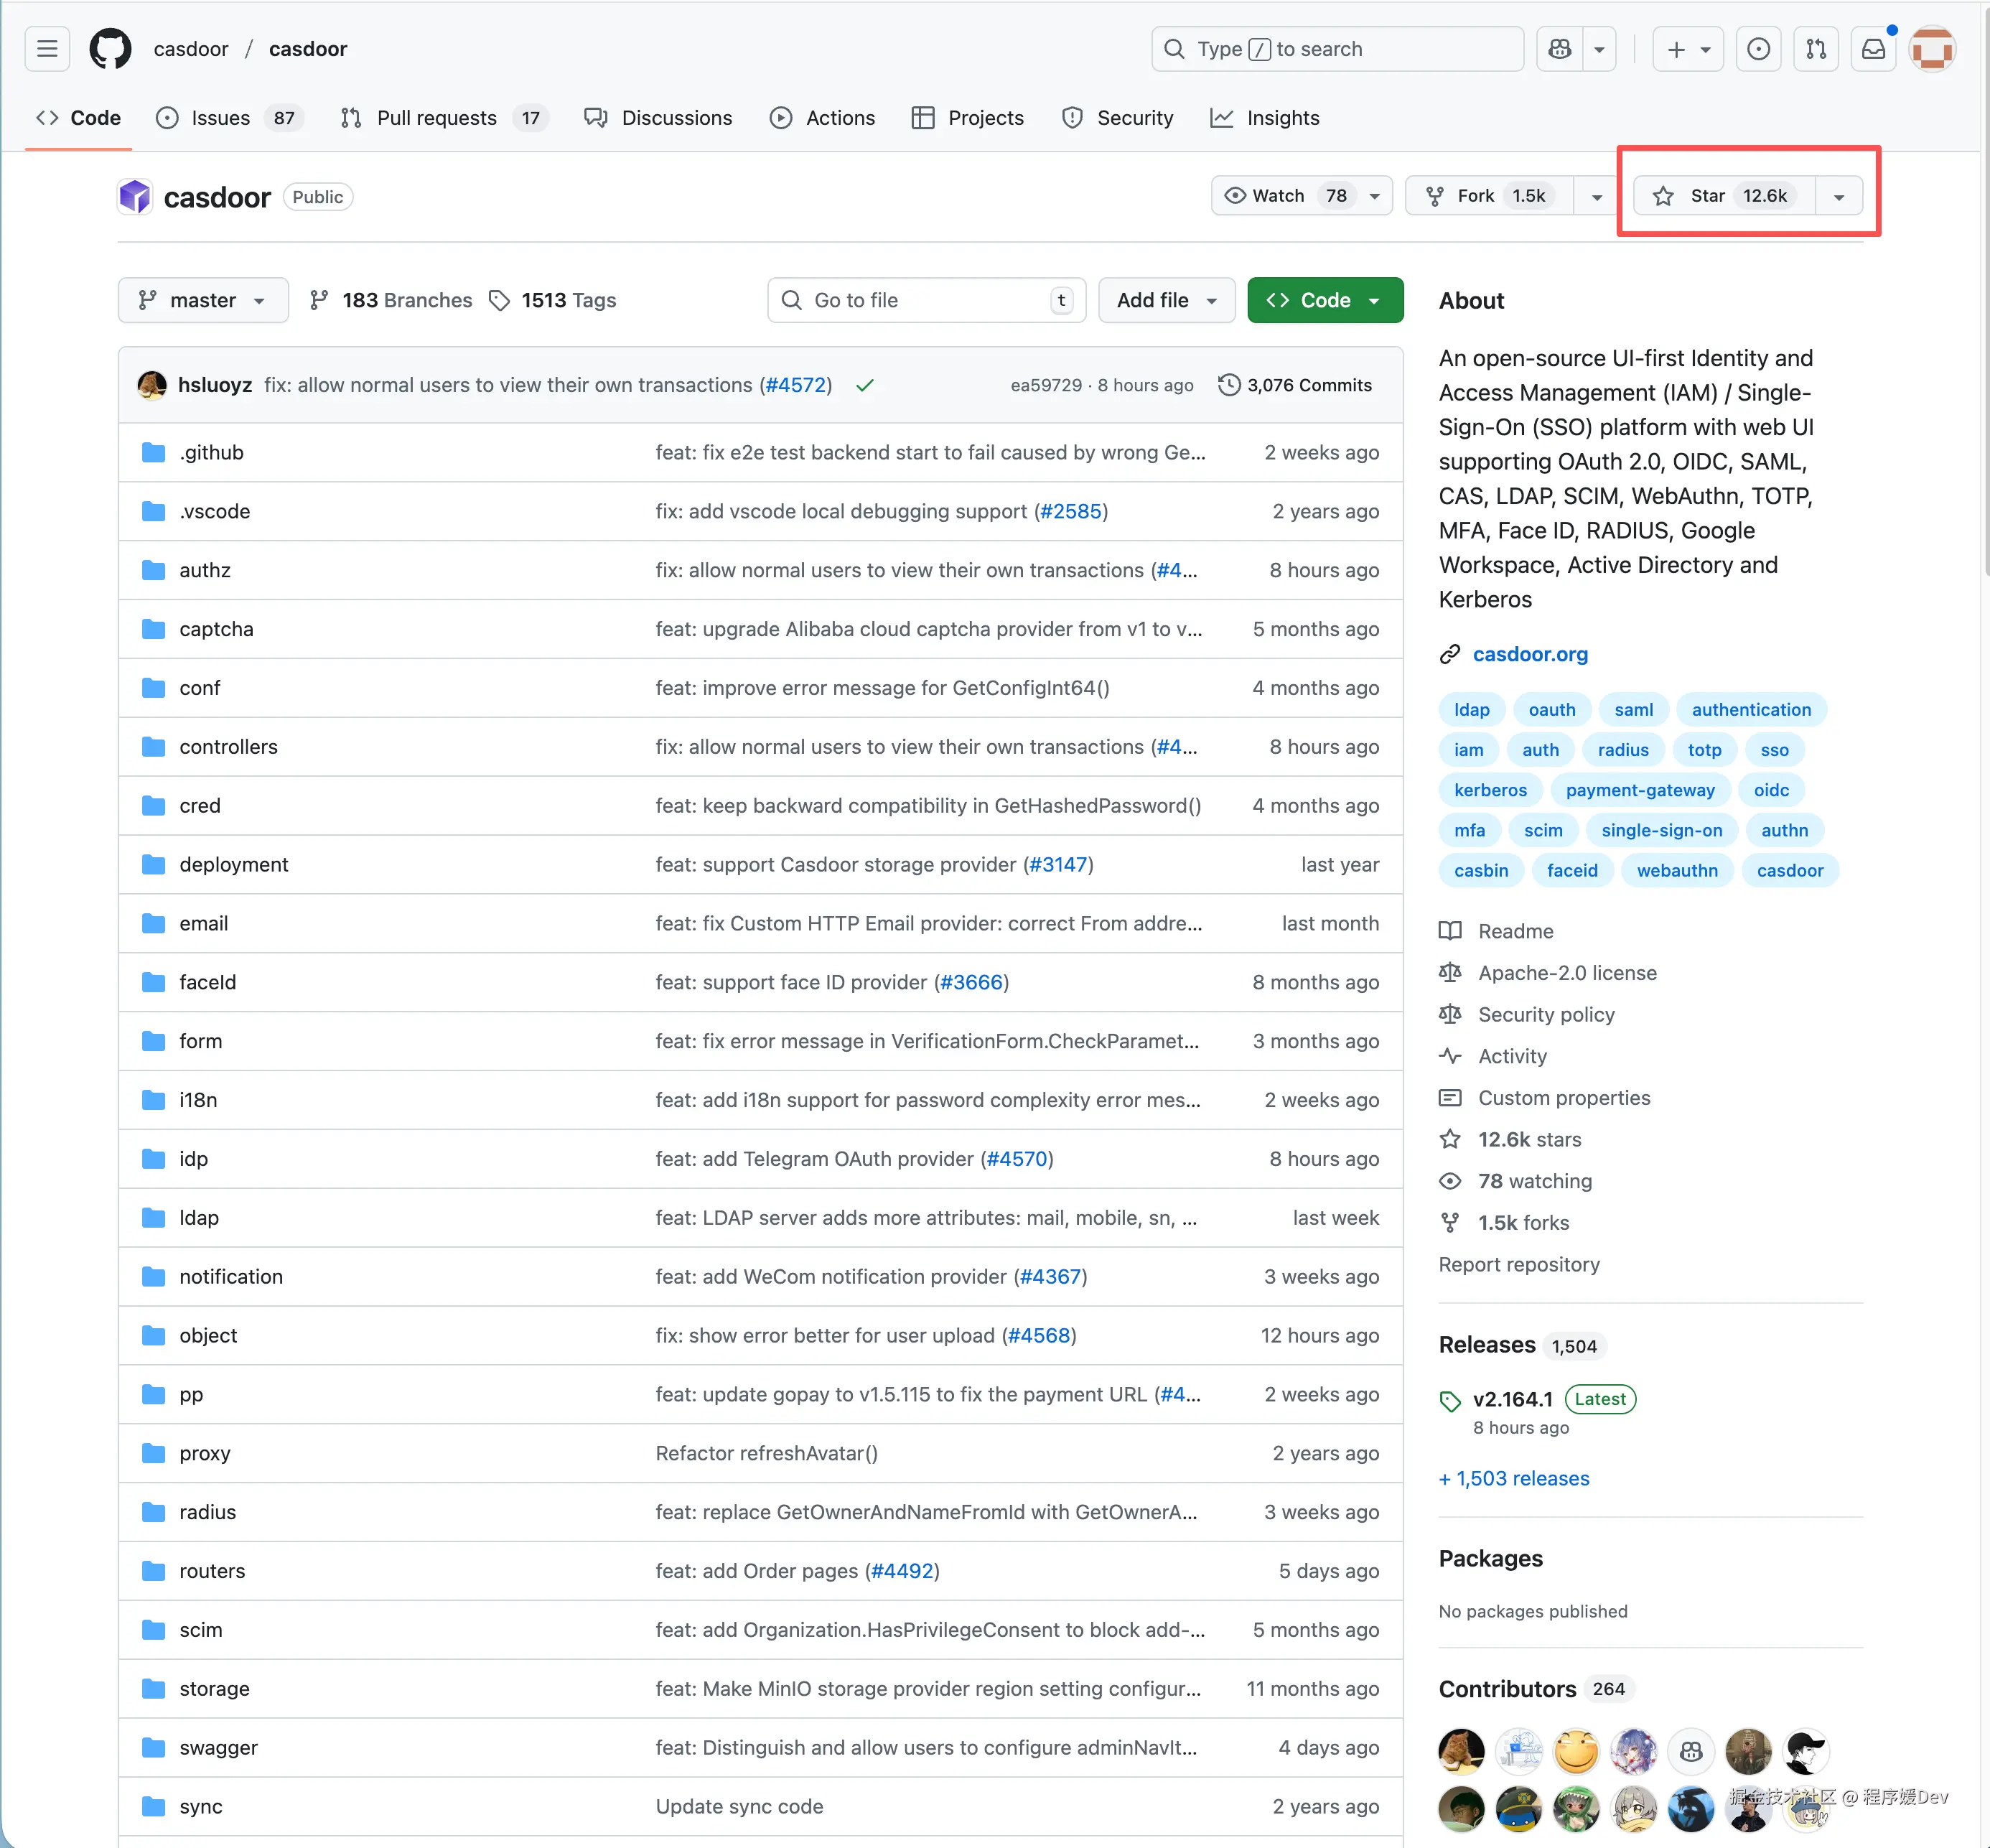
Task: Open the notifications inbox icon
Action: click(1873, 49)
